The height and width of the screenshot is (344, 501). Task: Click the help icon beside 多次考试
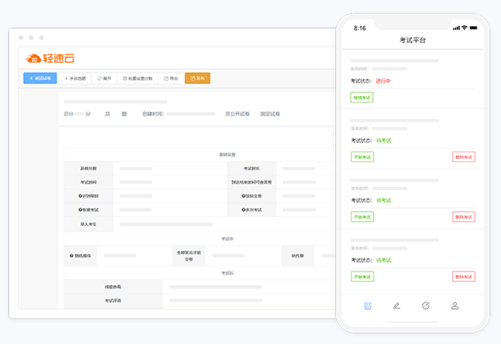coord(244,209)
